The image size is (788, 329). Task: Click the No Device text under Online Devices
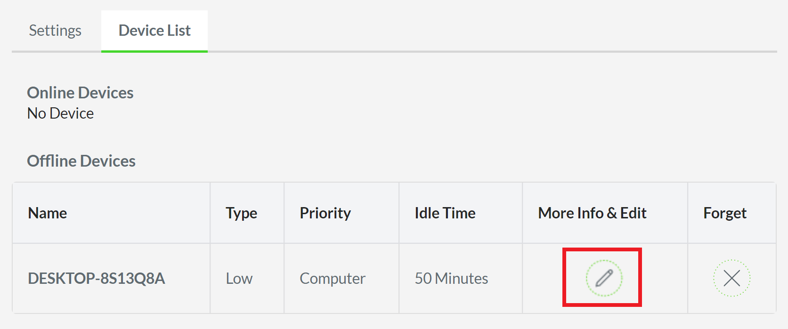[60, 113]
